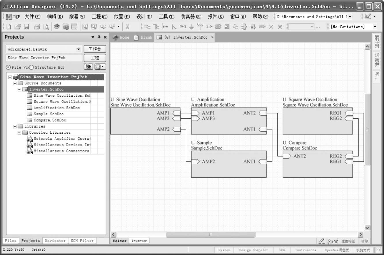Image resolution: width=384 pixels, height=255 pixels.
Task: Fit the whole document in view
Action: [85, 27]
